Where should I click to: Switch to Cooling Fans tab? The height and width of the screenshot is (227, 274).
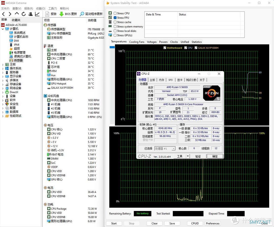[x=137, y=42]
